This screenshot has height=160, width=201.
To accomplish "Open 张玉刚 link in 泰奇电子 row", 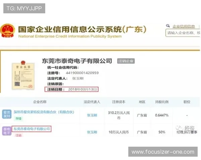I will 92,132.
